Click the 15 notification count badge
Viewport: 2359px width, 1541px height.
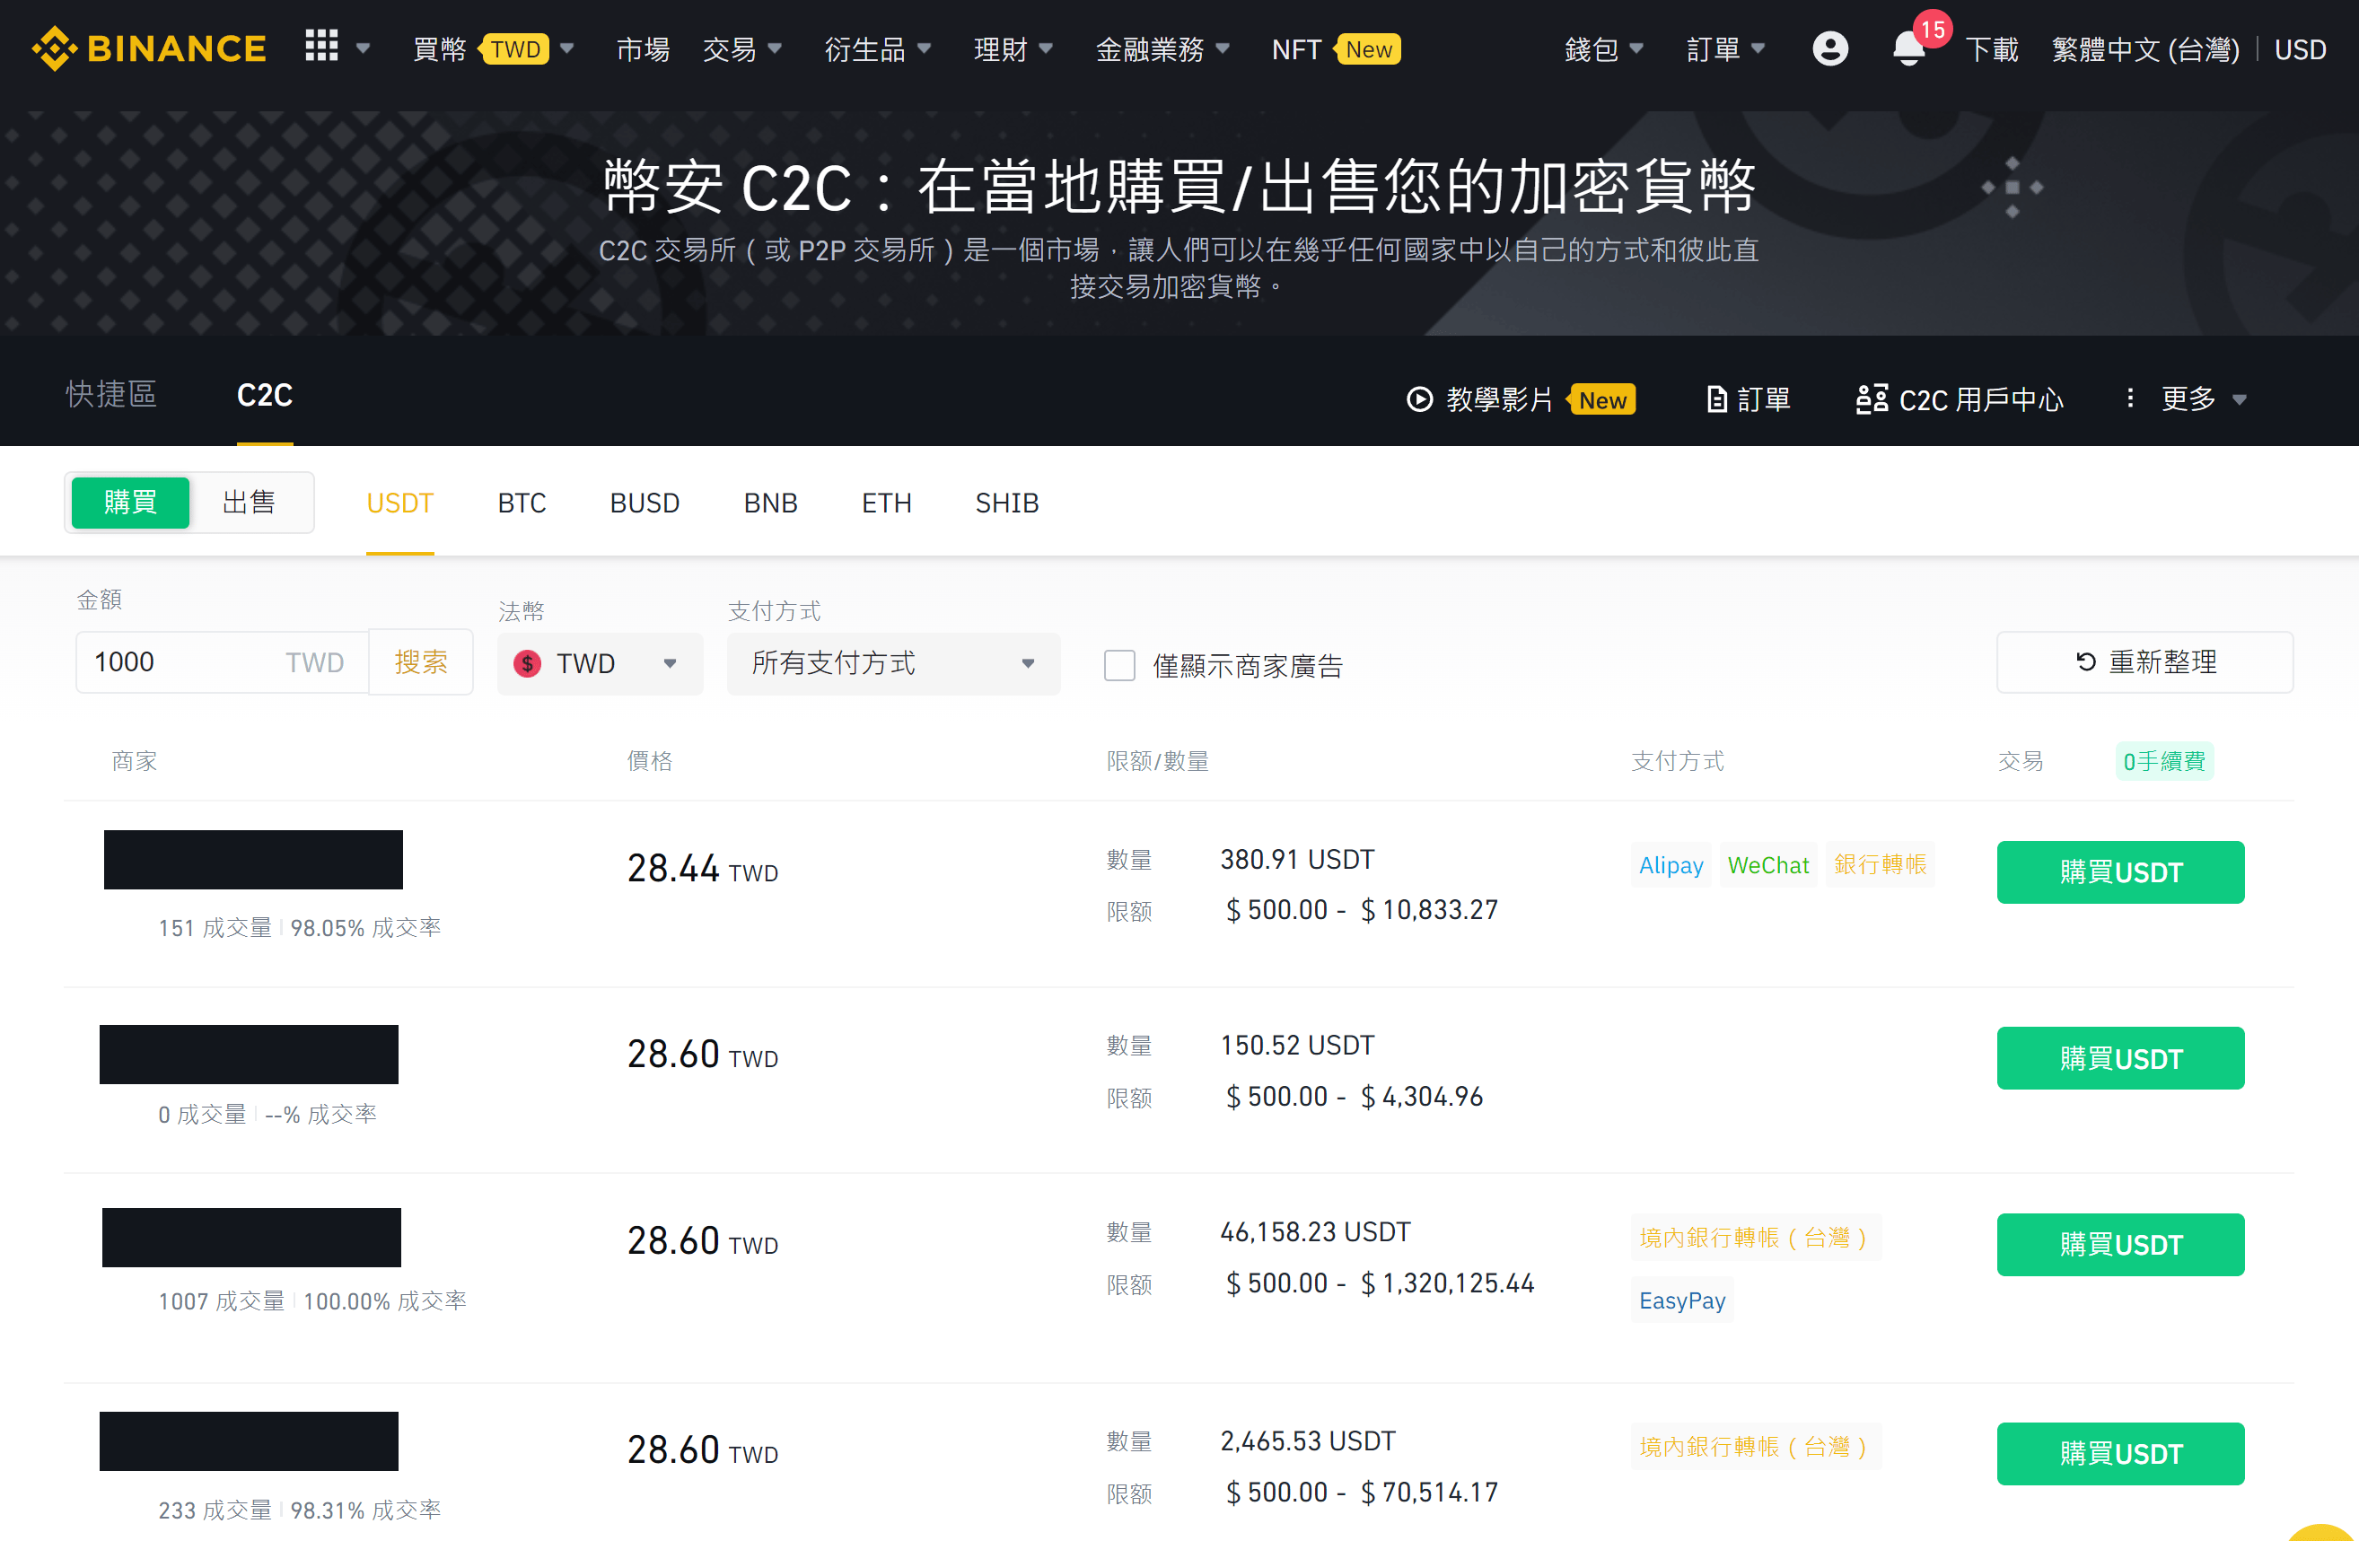tap(1932, 29)
